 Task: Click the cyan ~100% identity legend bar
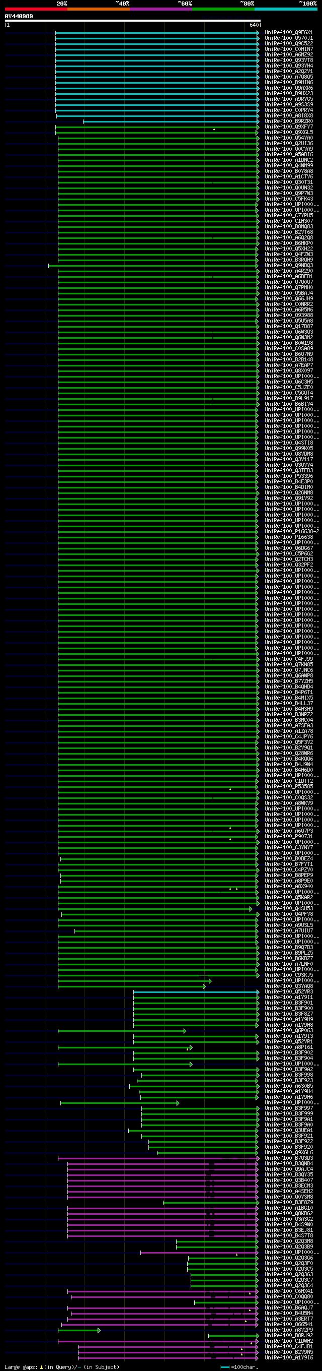tap(286, 9)
